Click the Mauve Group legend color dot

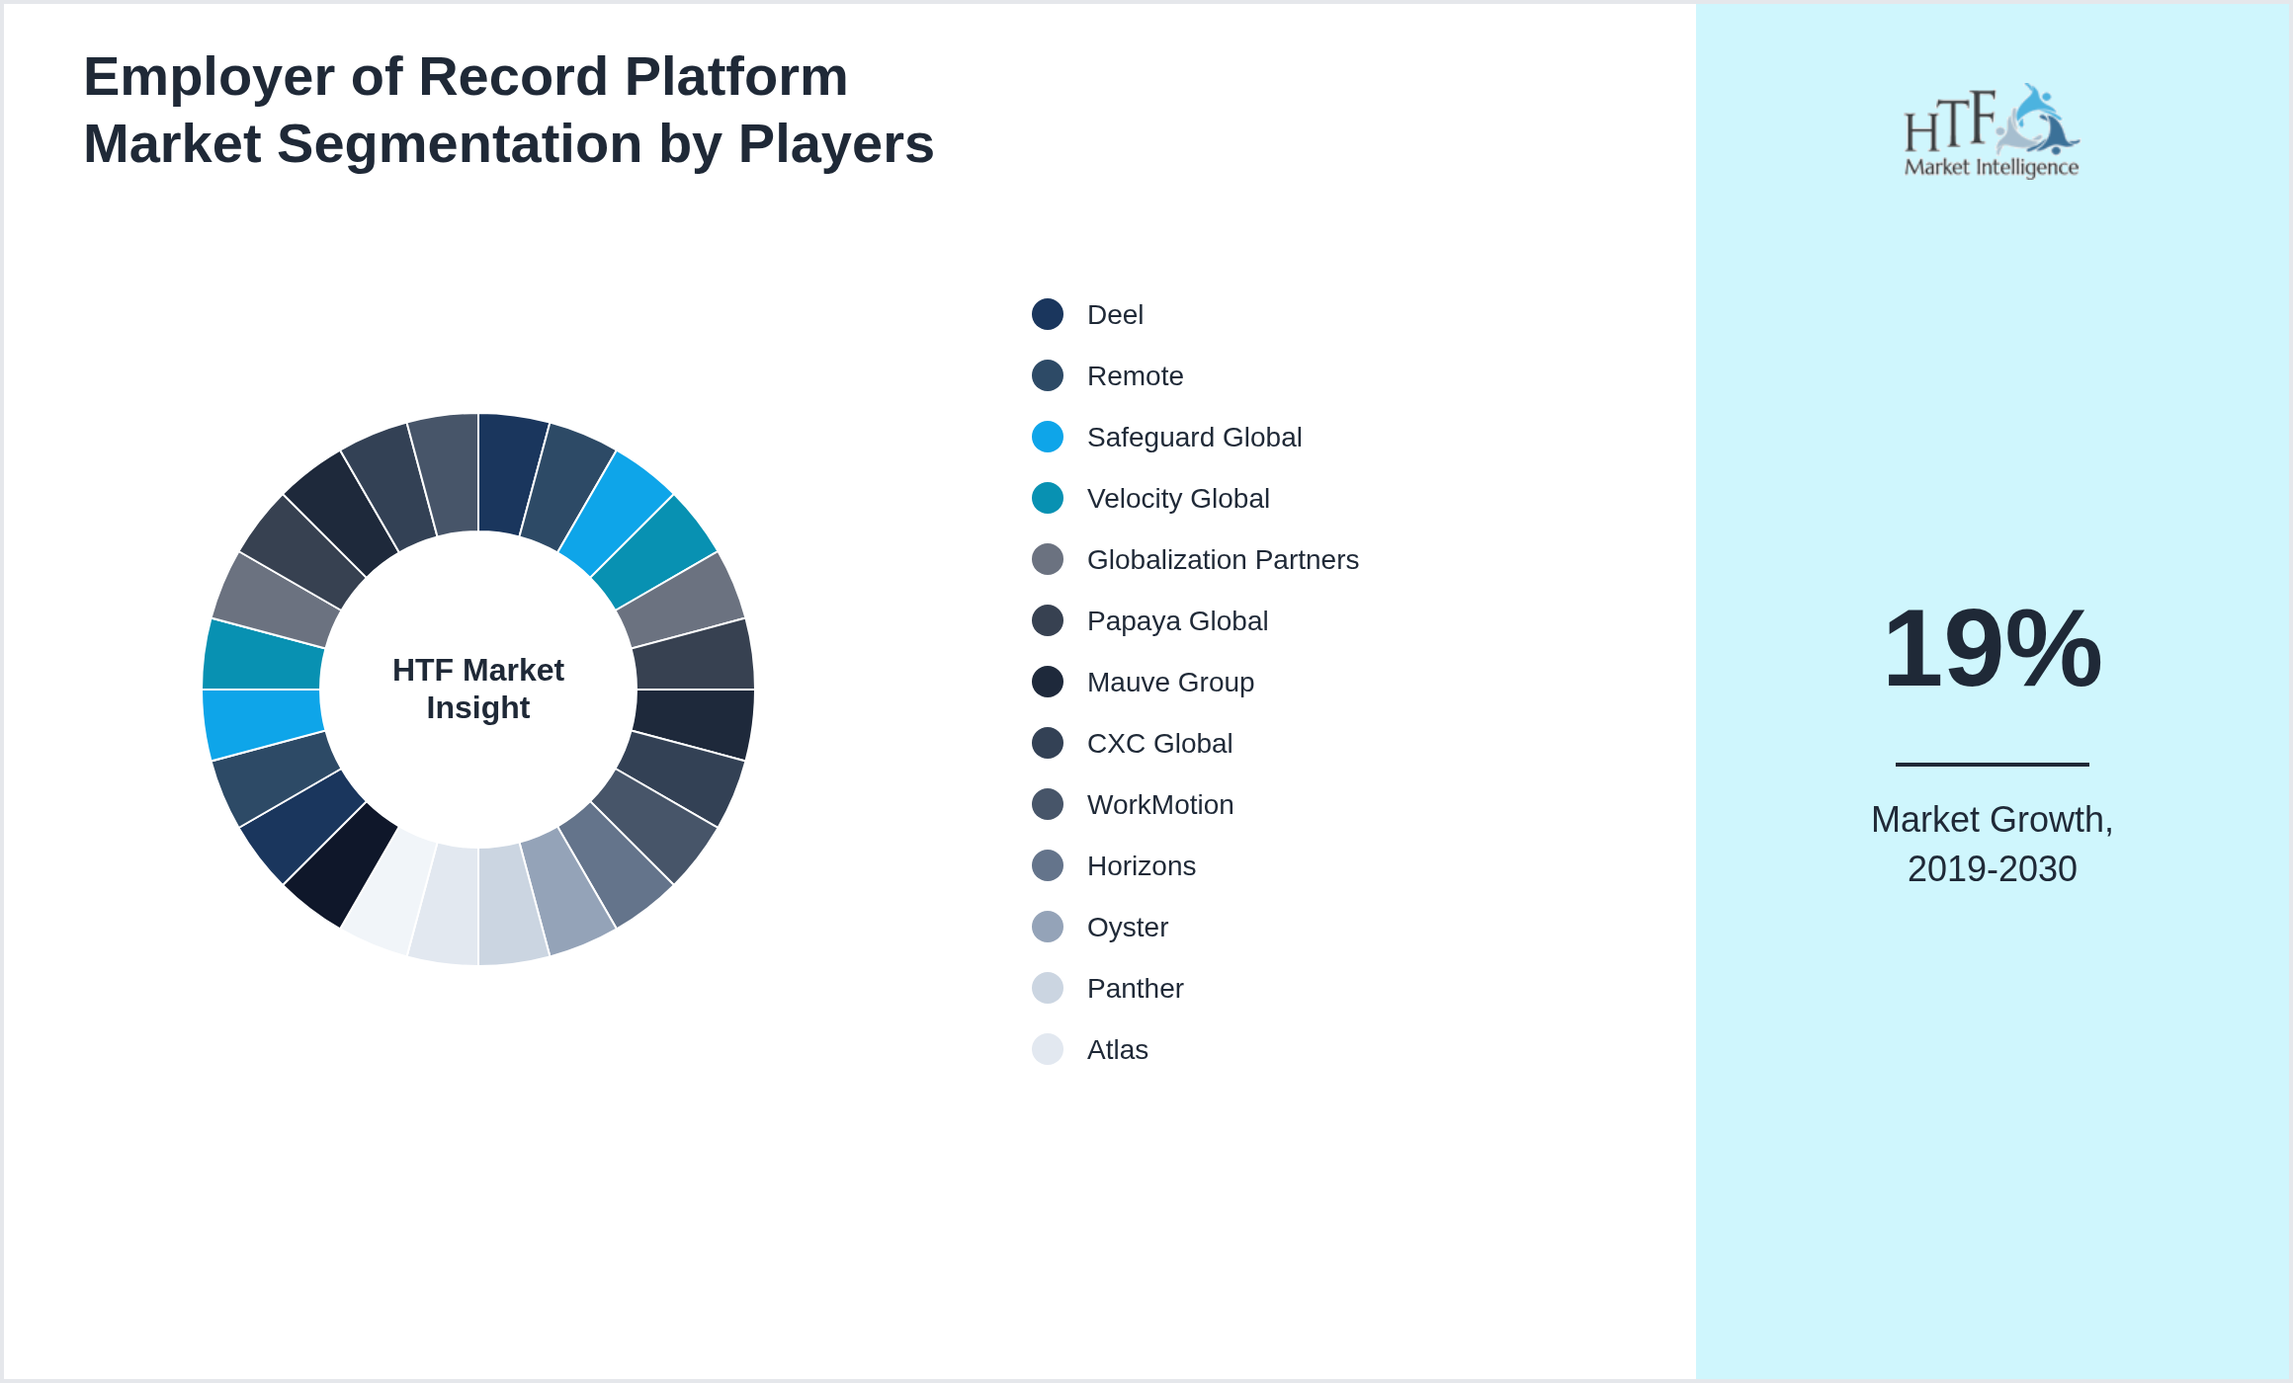(x=1048, y=682)
